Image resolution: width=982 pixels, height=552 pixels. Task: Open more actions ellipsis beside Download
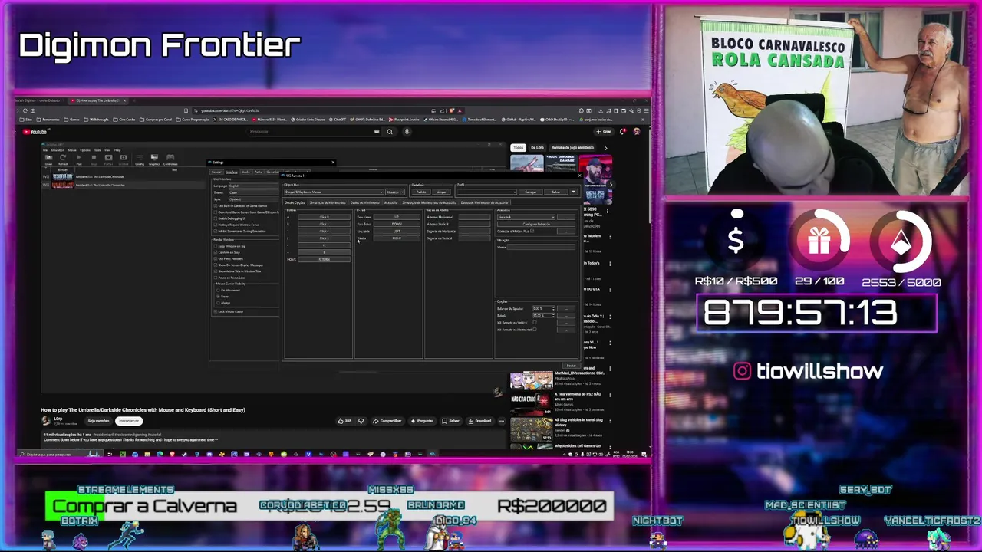(x=502, y=421)
